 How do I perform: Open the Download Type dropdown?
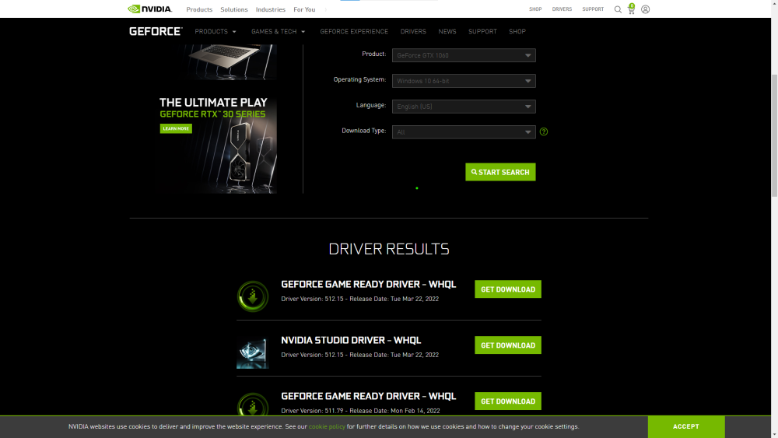pyautogui.click(x=464, y=132)
